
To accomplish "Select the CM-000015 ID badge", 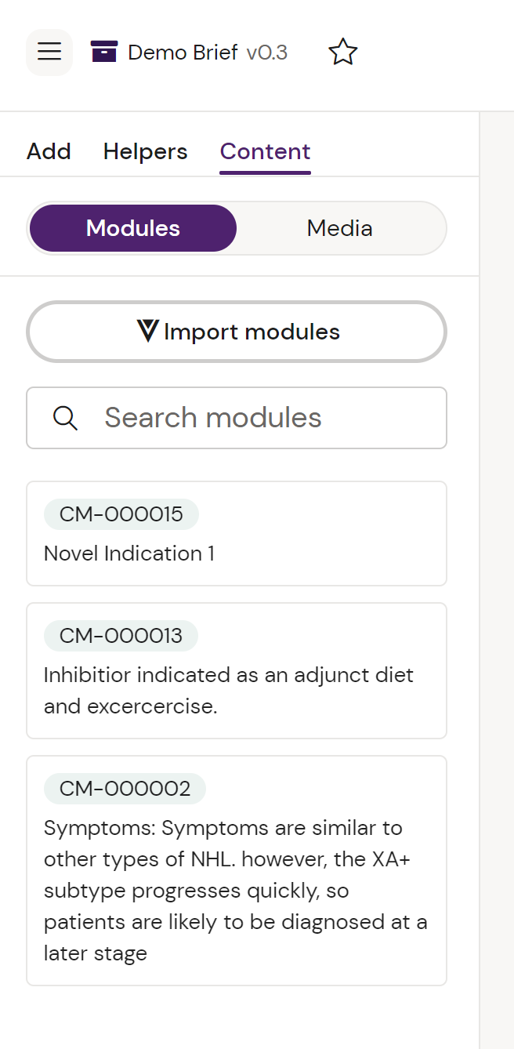I will coord(121,514).
